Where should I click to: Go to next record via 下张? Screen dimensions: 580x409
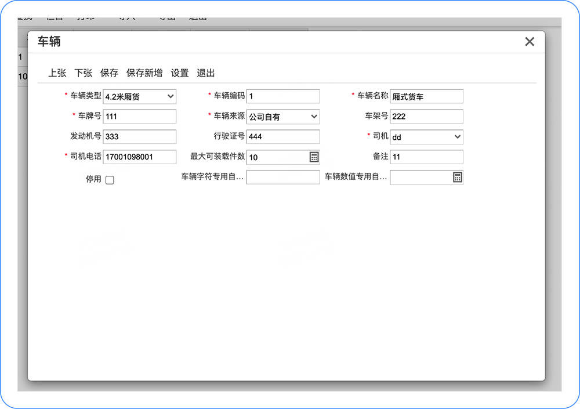[x=83, y=73]
